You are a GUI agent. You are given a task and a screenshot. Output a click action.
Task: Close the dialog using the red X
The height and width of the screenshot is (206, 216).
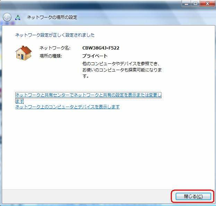(x=207, y=3)
